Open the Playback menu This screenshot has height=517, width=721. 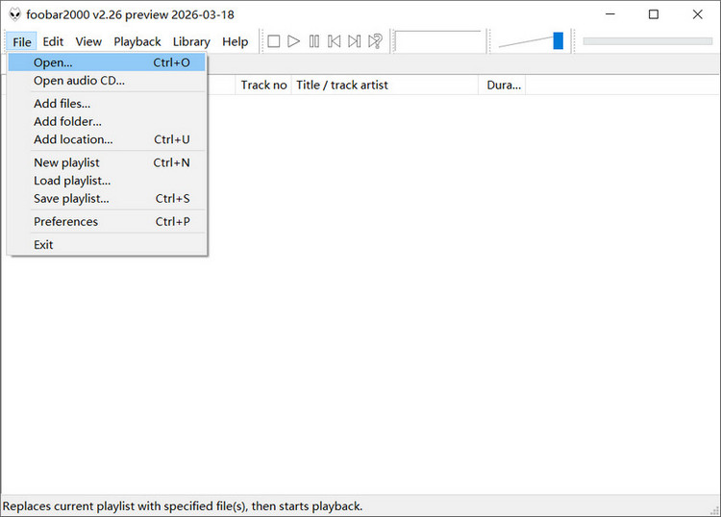[x=137, y=42]
